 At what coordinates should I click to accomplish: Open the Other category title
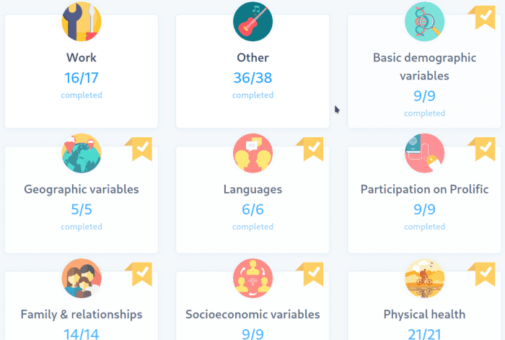(x=252, y=58)
